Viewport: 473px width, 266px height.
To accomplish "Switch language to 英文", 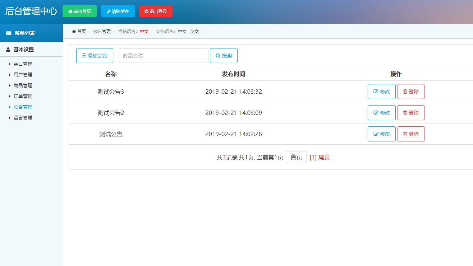I will pyautogui.click(x=194, y=32).
